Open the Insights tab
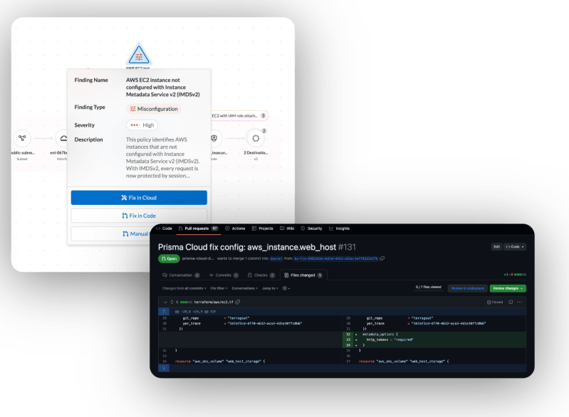This screenshot has width=569, height=417. tap(339, 228)
